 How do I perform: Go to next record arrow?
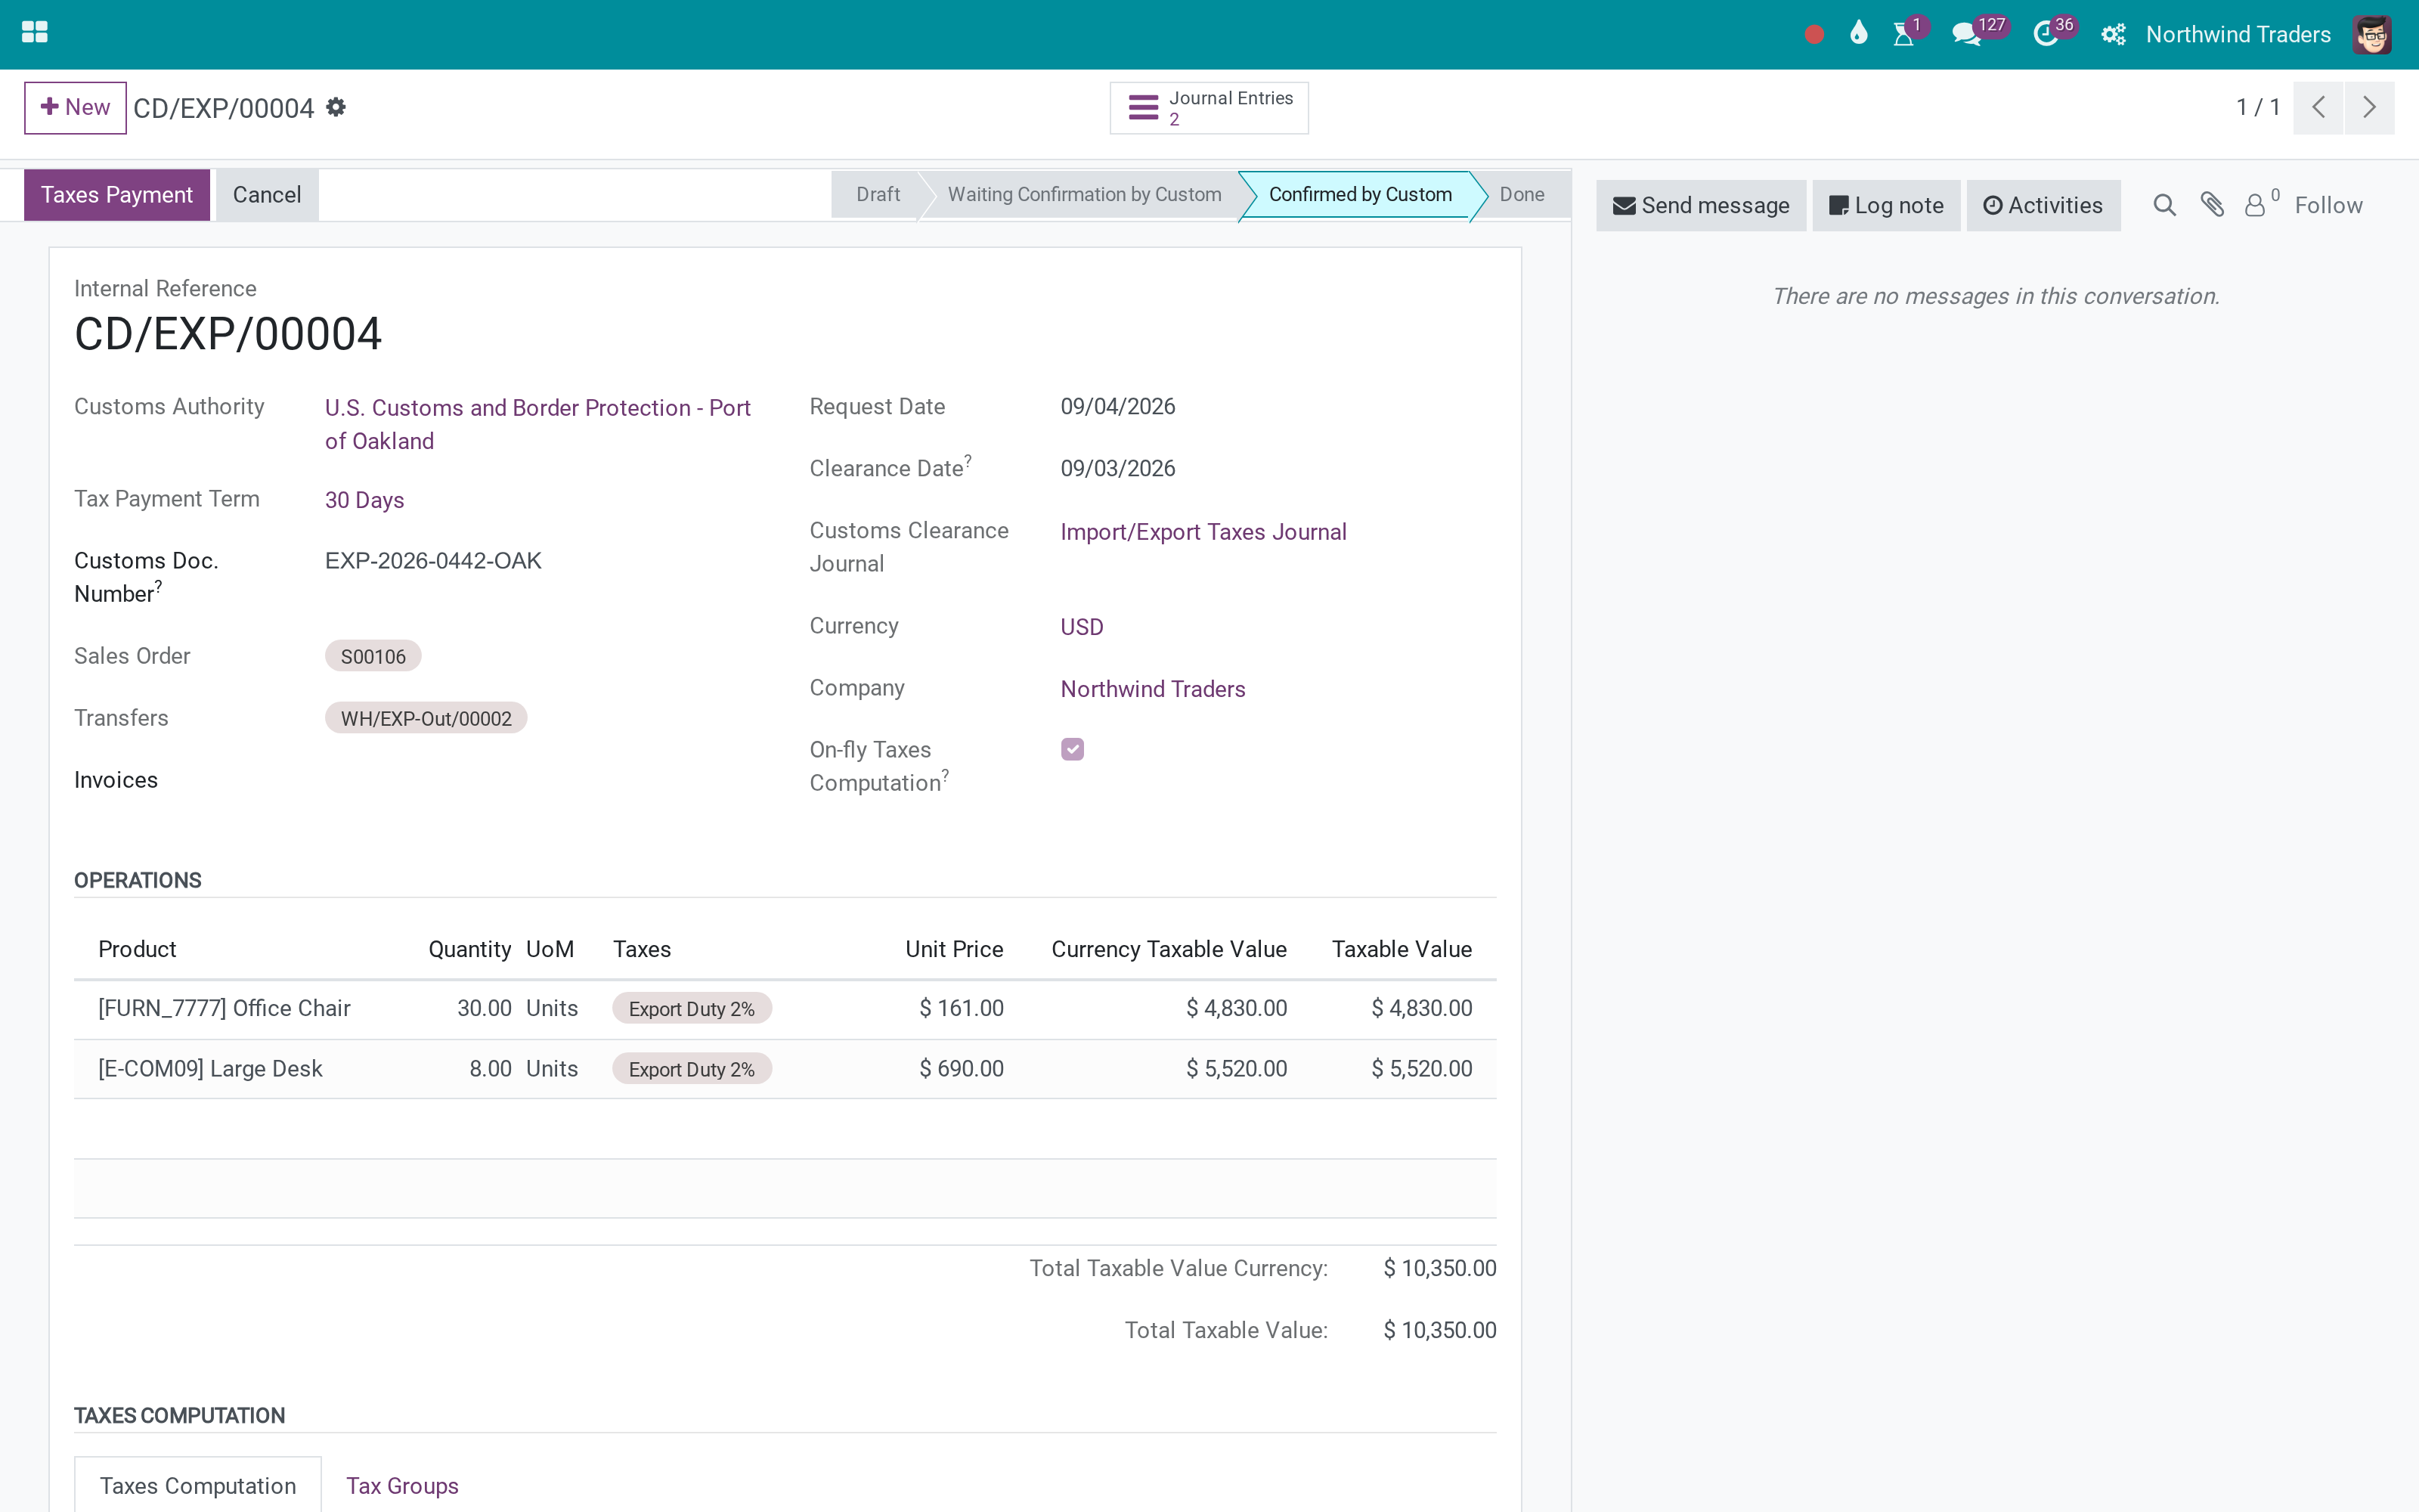[2369, 107]
